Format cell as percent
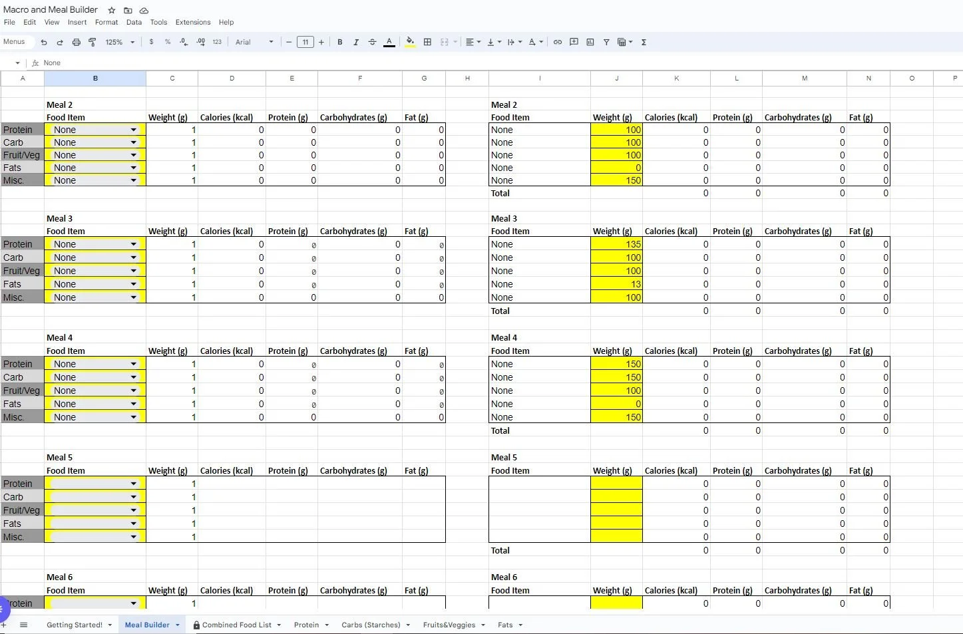963x634 pixels. click(x=167, y=42)
